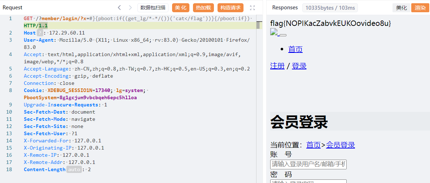Follow the 登录 login link
Screen dimensions: 430x183
coord(299,66)
